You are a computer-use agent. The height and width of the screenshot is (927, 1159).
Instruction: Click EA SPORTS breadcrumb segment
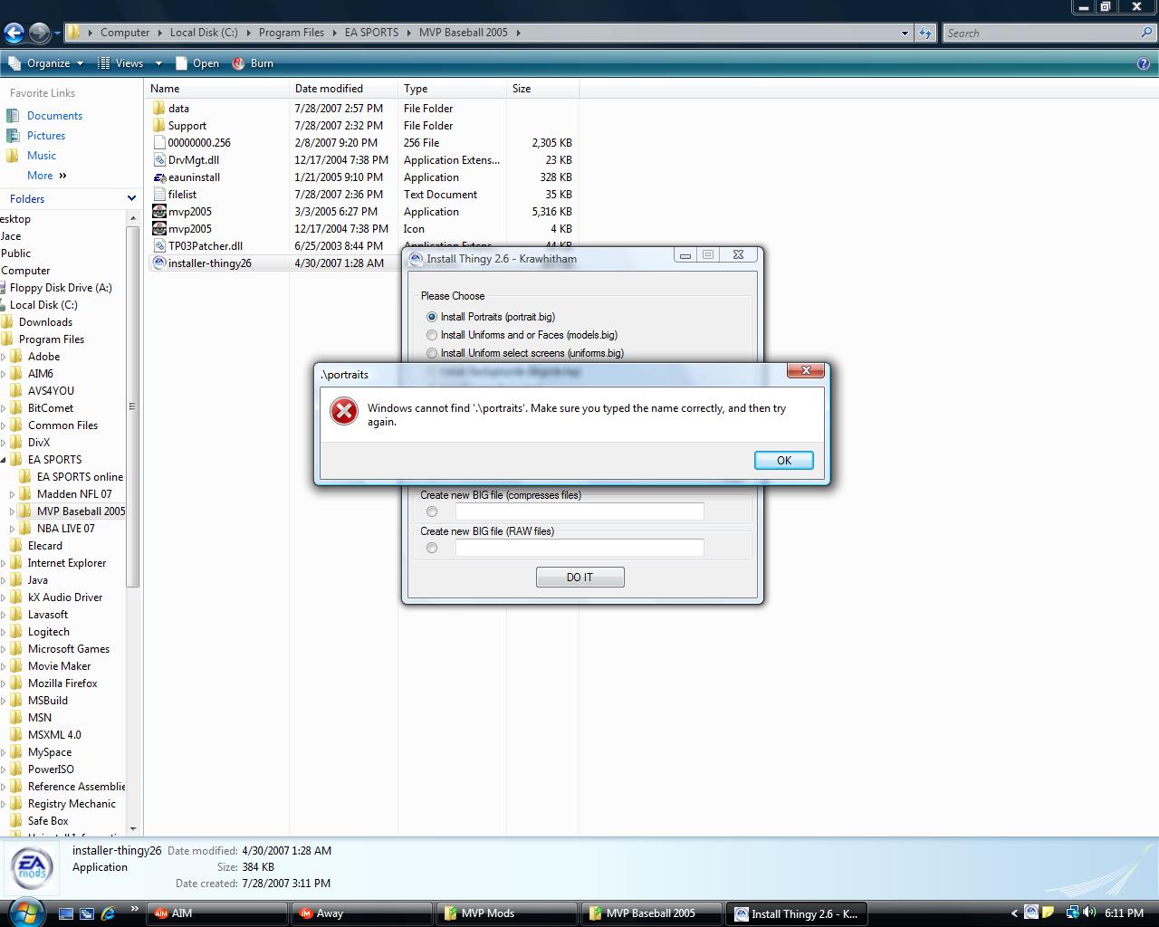(x=371, y=33)
